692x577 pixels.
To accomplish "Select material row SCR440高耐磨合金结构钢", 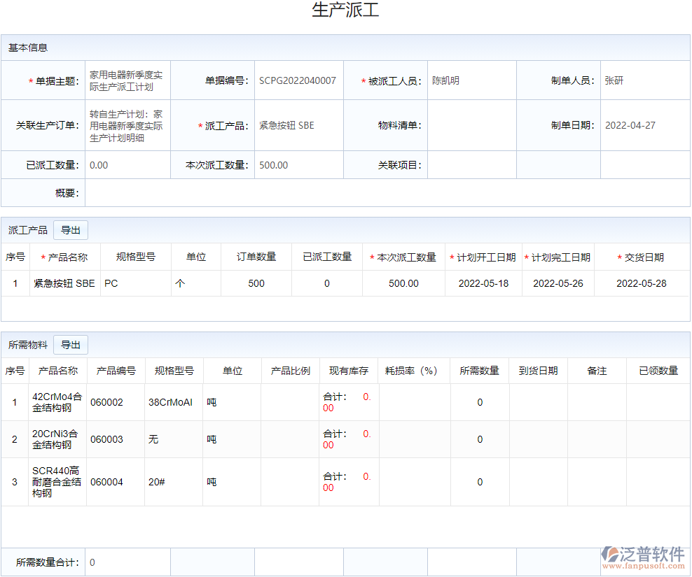I will coord(57,482).
